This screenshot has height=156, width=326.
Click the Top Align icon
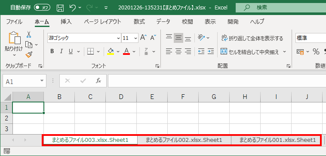tap(169, 37)
